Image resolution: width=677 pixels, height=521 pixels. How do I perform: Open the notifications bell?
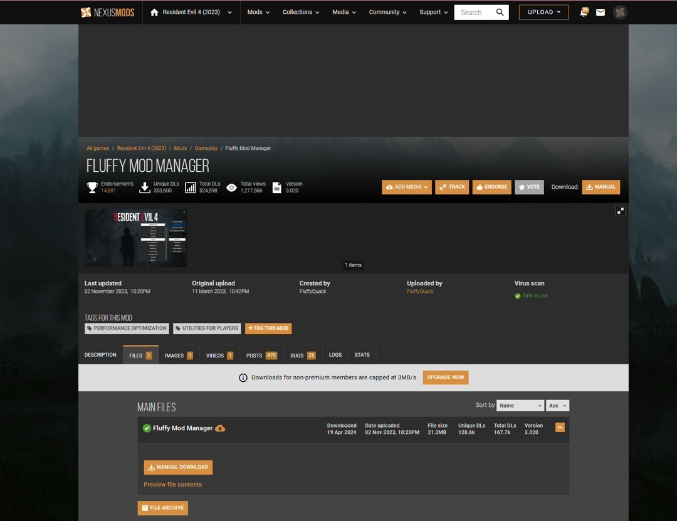tap(584, 12)
